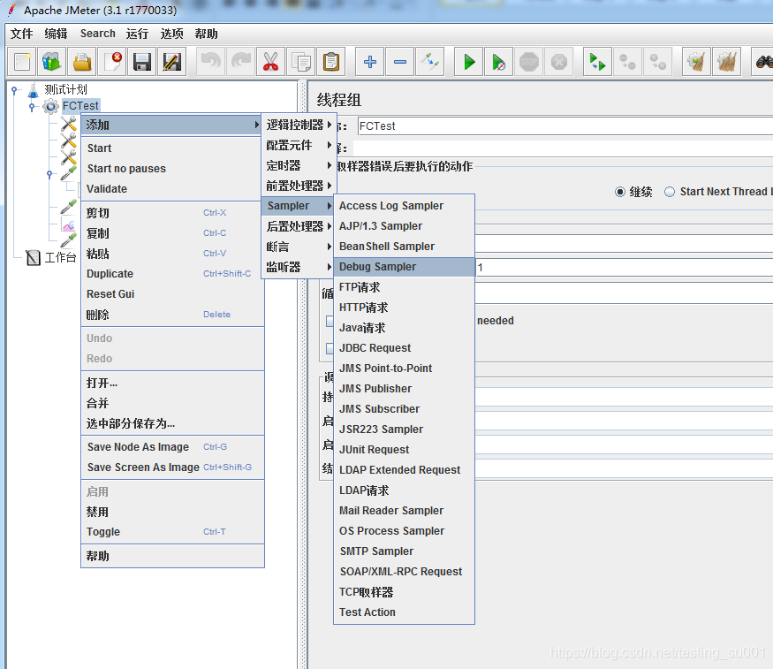Expand the 监听器 submenu
The image size is (773, 669).
(299, 267)
